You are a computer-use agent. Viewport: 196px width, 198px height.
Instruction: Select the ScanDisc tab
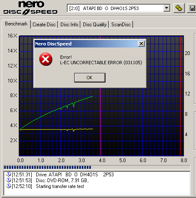(121, 25)
